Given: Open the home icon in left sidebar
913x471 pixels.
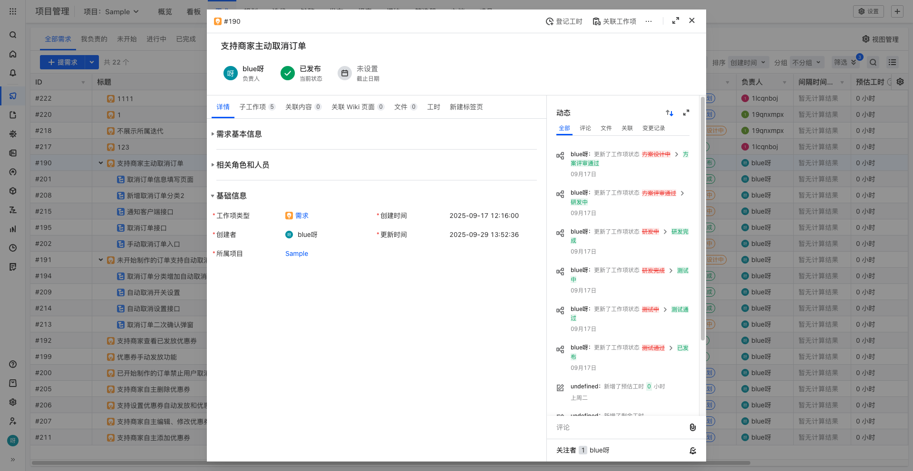Looking at the screenshot, I should coord(13,54).
